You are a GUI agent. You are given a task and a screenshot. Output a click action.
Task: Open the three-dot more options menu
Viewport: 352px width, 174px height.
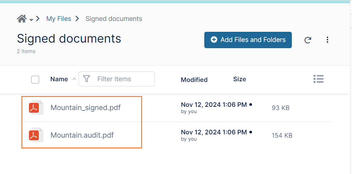pos(327,40)
